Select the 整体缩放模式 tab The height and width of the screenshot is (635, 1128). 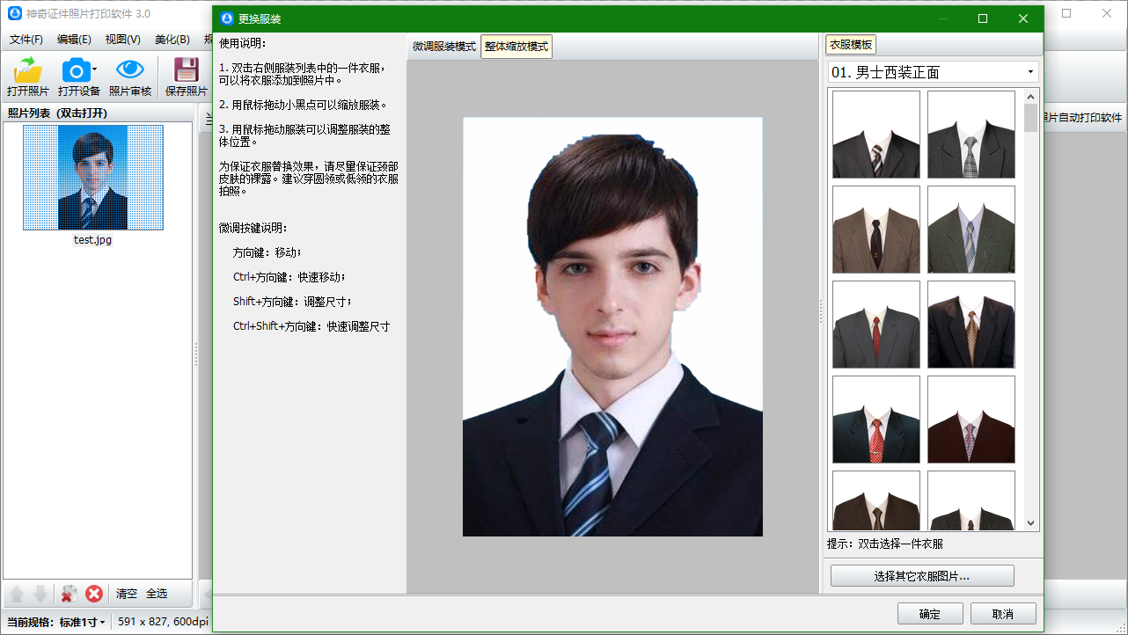coord(516,47)
